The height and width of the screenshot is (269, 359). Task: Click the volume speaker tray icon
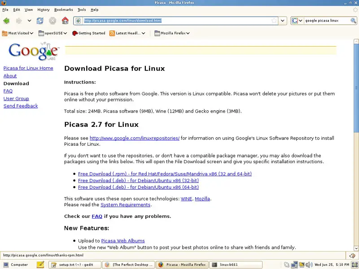click(x=309, y=265)
